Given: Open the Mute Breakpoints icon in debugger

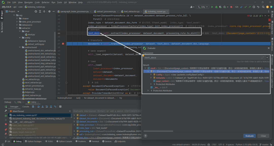Looking at the screenshot, I should tap(6, 134).
